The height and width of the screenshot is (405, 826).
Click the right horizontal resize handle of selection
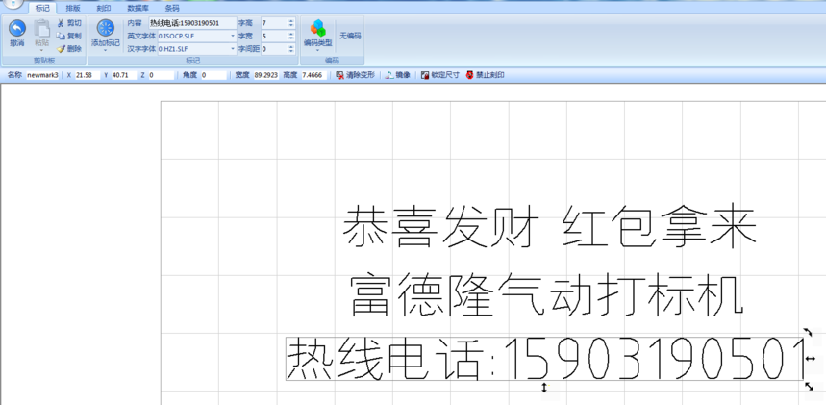pyautogui.click(x=811, y=359)
